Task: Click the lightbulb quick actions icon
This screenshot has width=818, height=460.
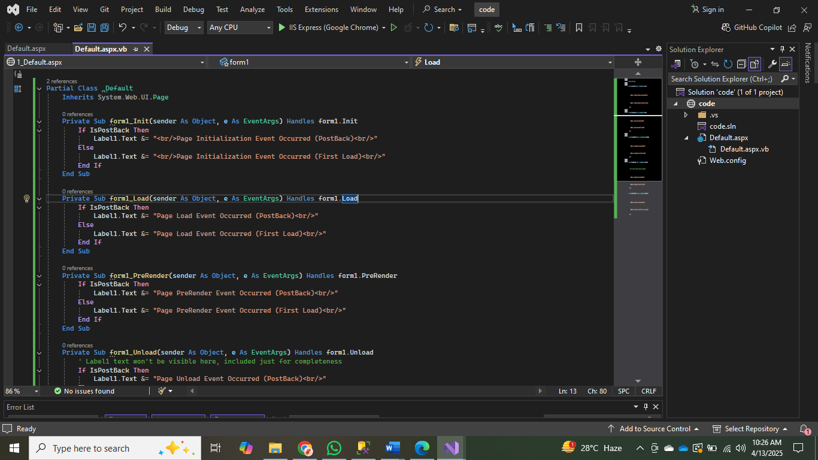Action: pyautogui.click(x=26, y=199)
